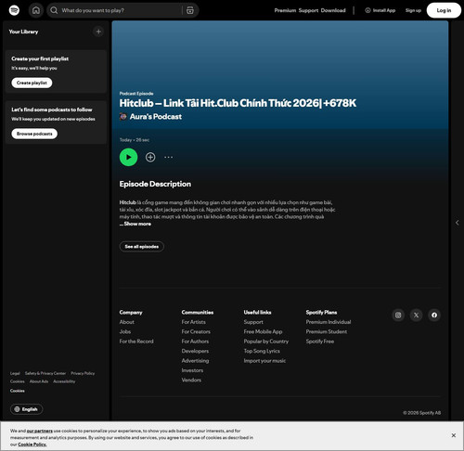Open the Vendors link
The height and width of the screenshot is (451, 464).
click(191, 380)
